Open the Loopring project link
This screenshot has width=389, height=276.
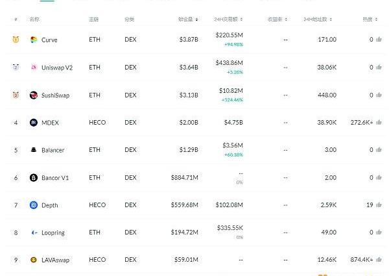coord(53,232)
